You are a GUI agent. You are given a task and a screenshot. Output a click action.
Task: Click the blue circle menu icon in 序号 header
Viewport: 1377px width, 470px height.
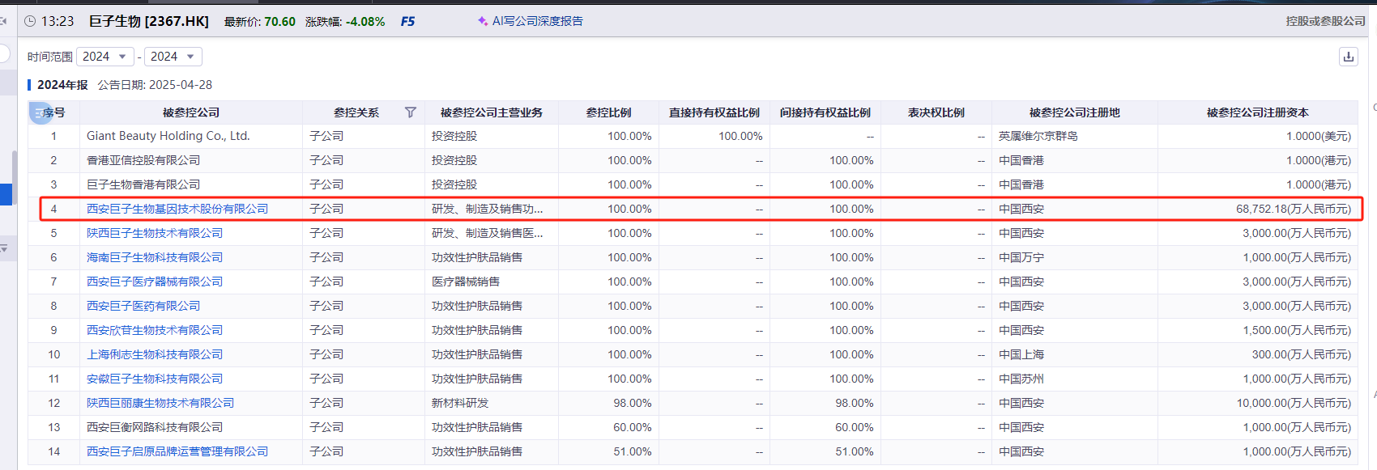coord(40,112)
